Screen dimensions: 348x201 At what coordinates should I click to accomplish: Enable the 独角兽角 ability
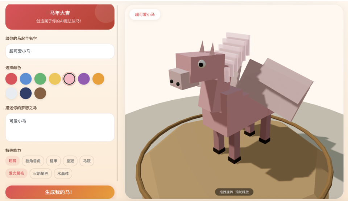pos(33,161)
